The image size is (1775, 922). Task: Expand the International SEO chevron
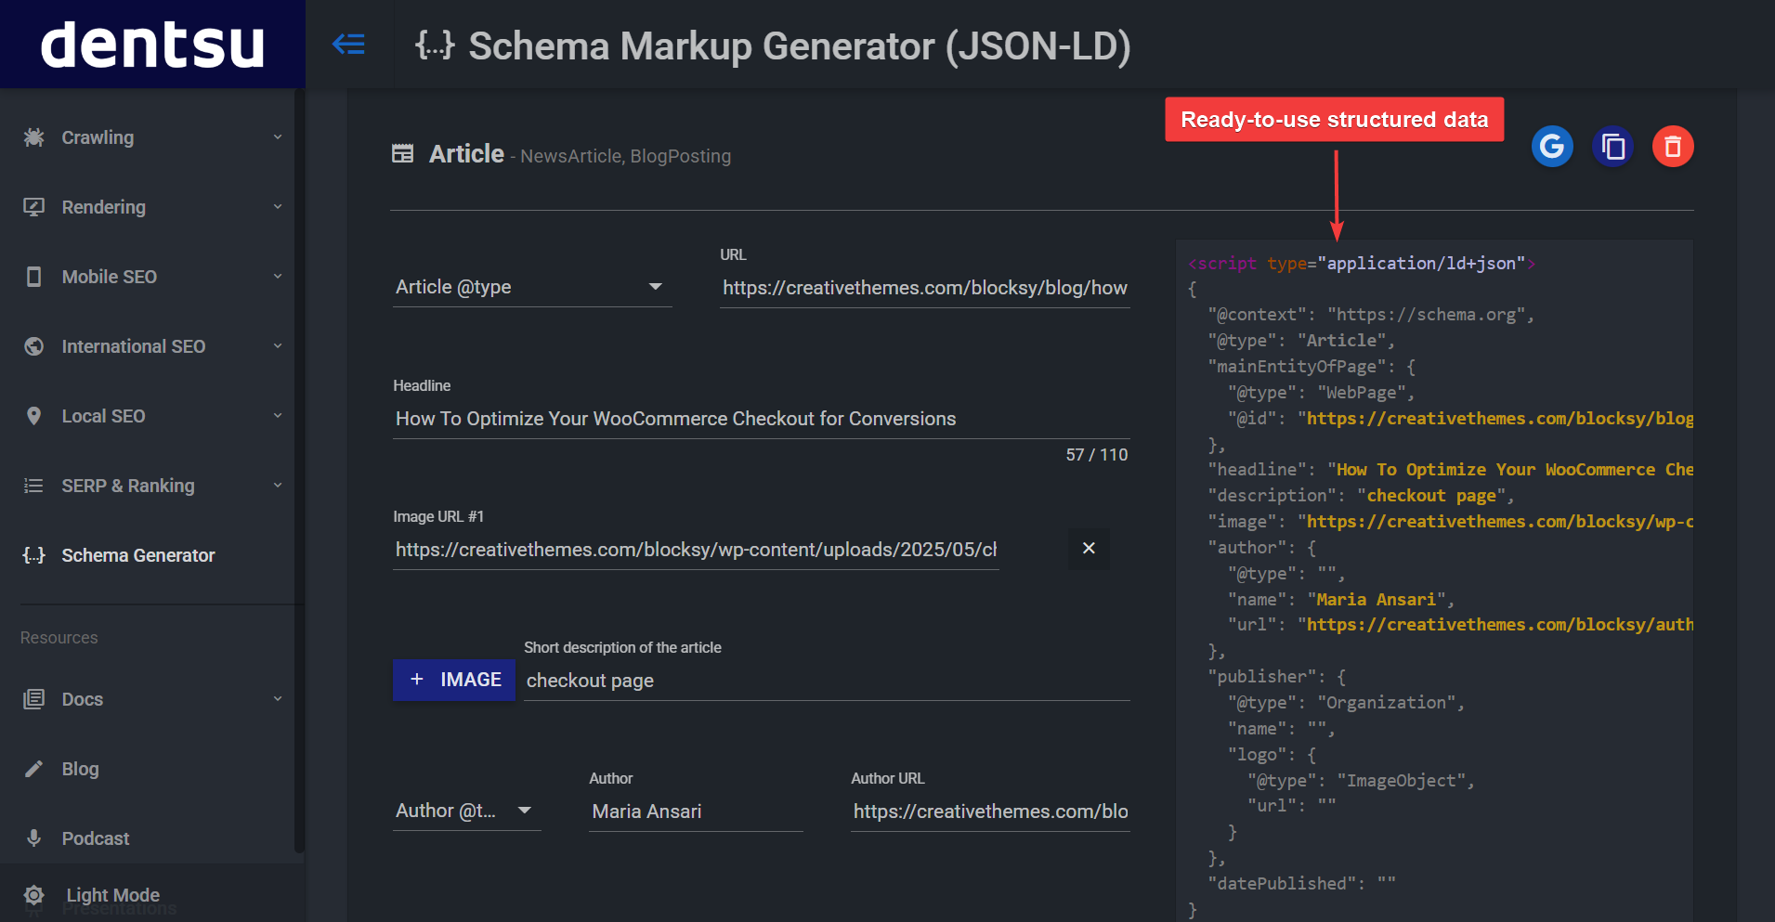(x=278, y=346)
